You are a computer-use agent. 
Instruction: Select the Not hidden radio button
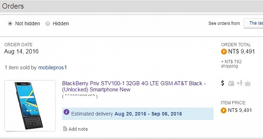click(10, 23)
